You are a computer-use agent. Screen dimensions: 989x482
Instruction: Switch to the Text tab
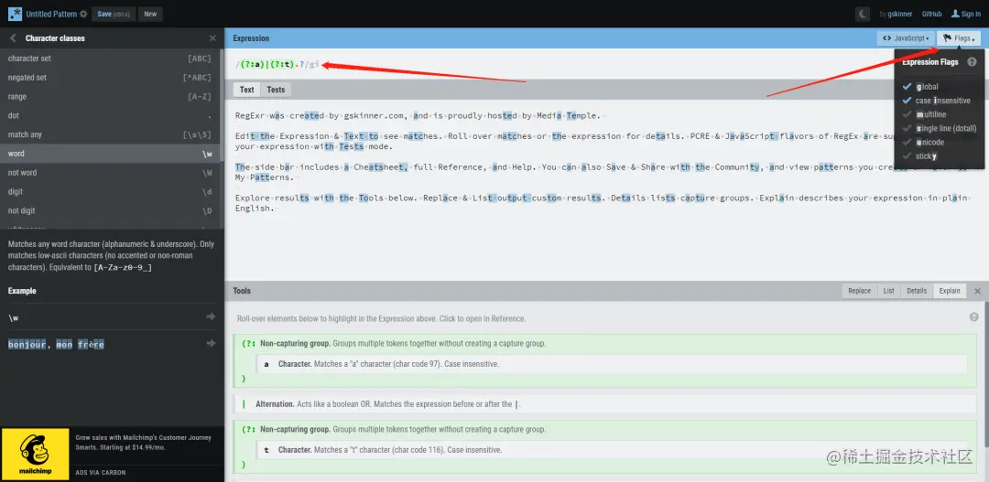(246, 90)
